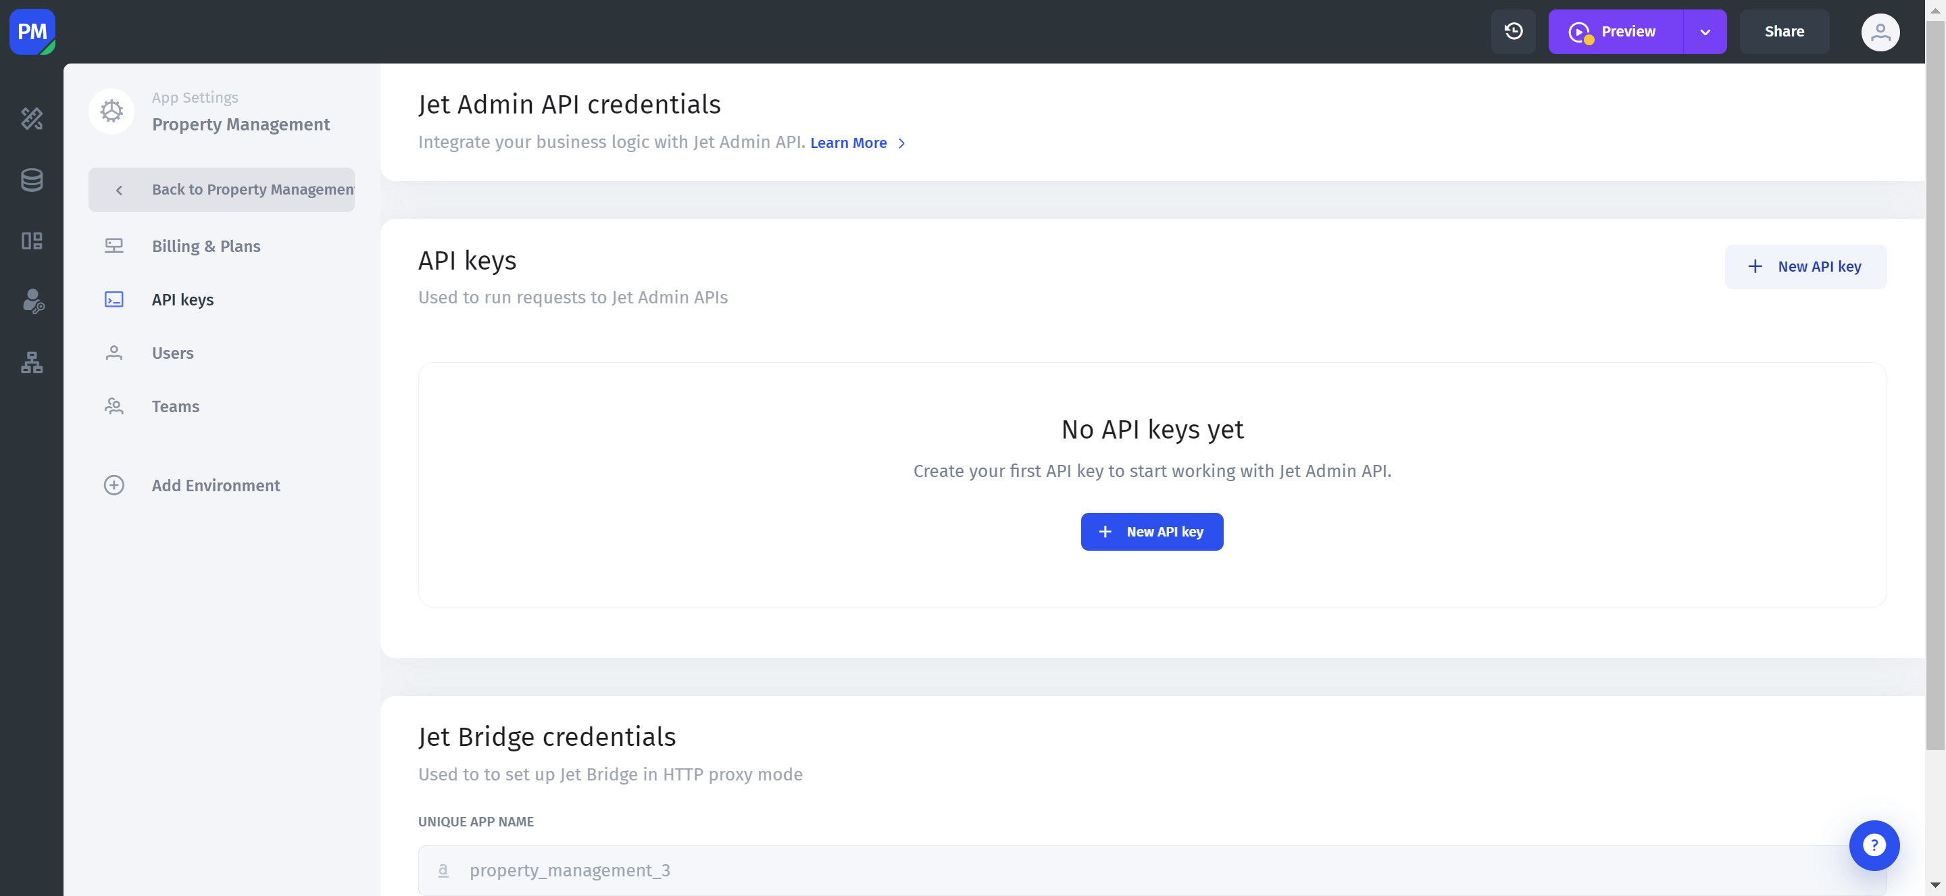The height and width of the screenshot is (896, 1946).
Task: Open the hierarchy workflow icon in sidebar
Action: (32, 363)
